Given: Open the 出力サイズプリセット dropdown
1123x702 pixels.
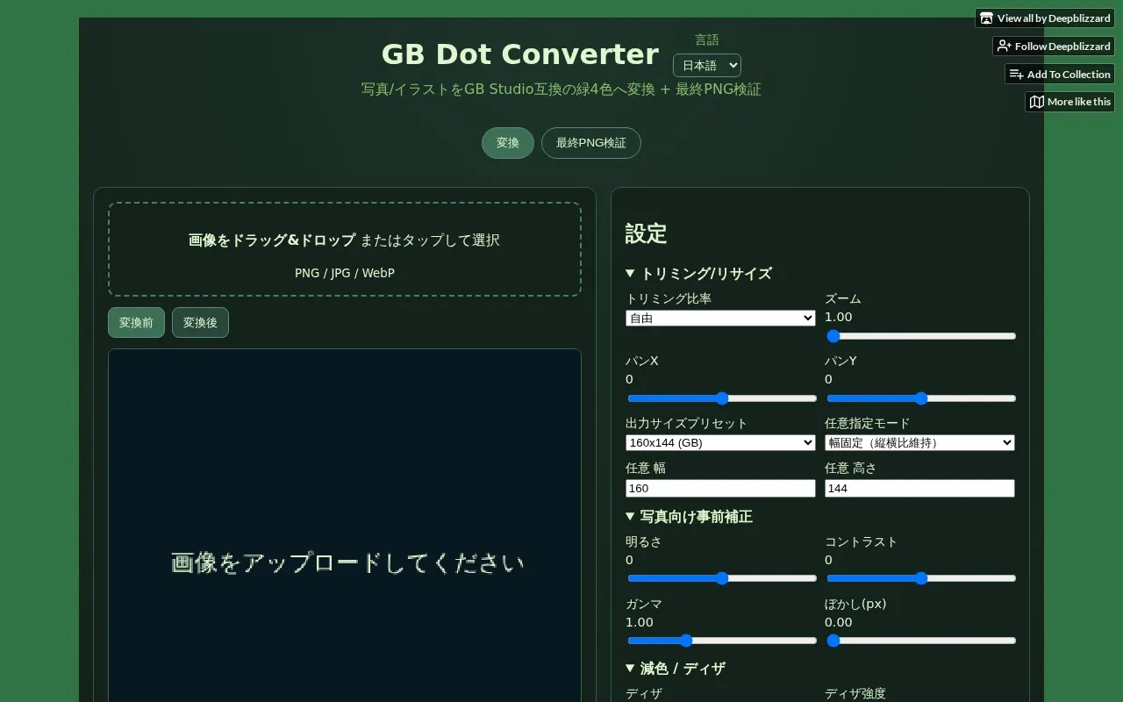Looking at the screenshot, I should pos(720,443).
